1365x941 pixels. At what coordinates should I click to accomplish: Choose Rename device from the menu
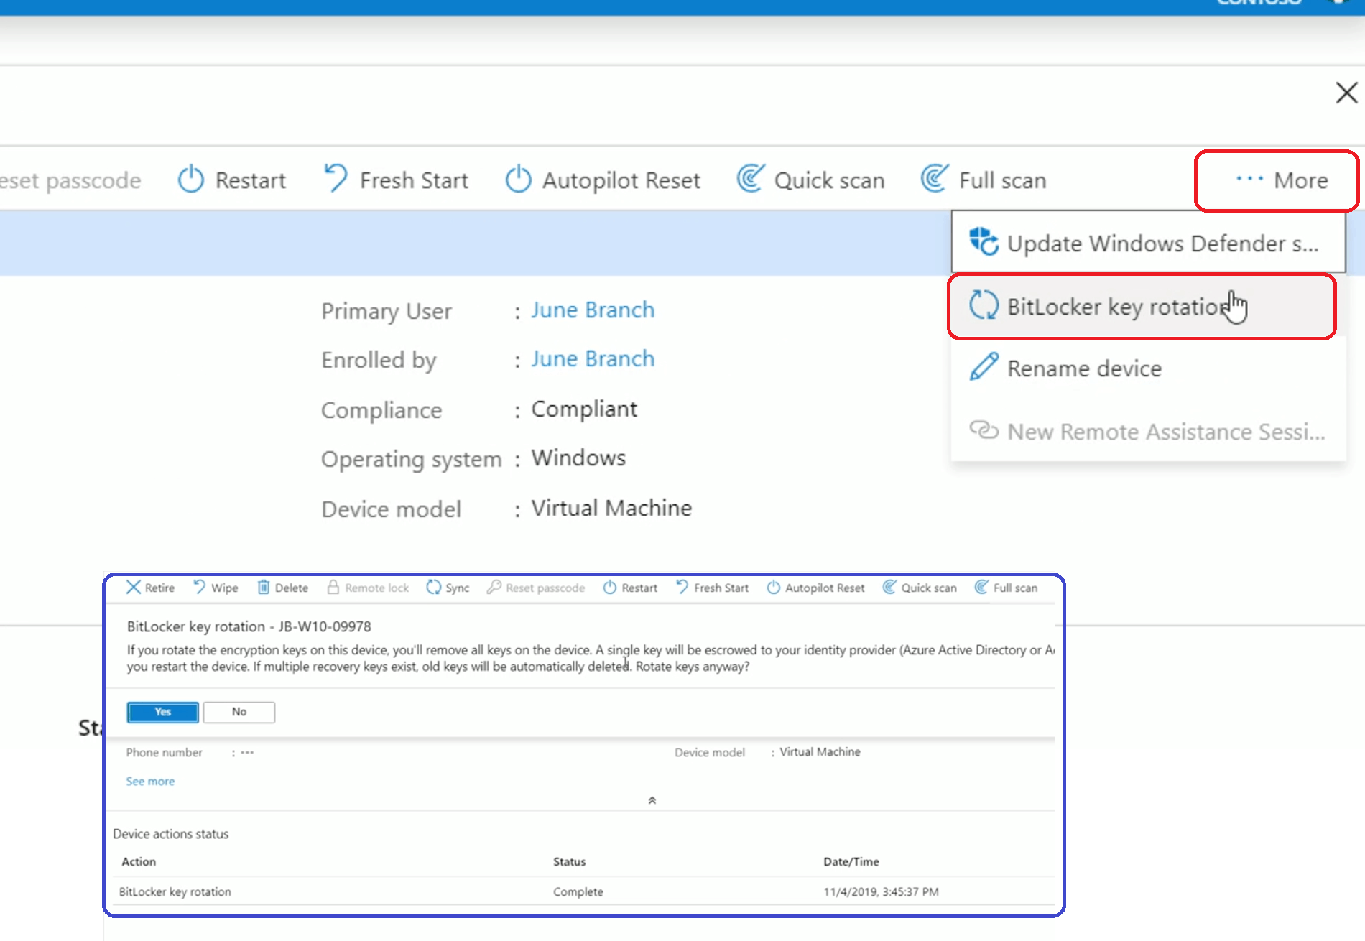tap(1085, 368)
